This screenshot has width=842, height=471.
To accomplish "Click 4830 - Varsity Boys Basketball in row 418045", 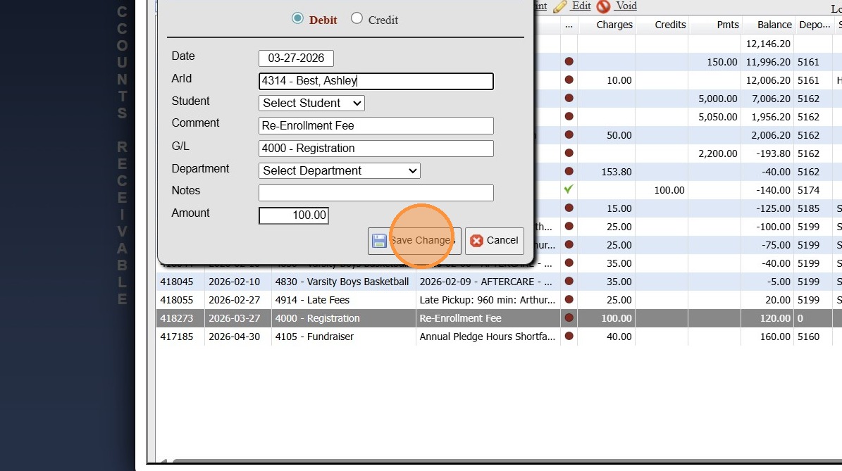I will click(x=342, y=282).
